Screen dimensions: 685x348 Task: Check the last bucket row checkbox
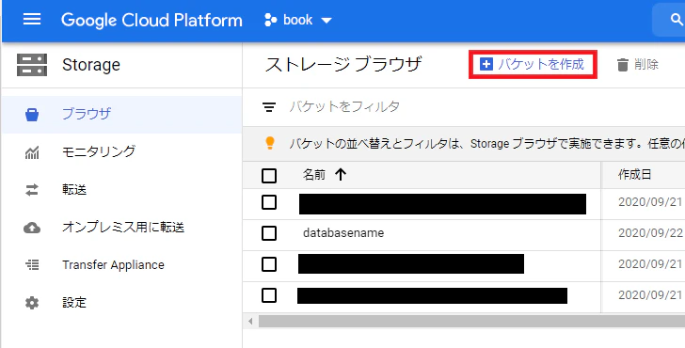(x=269, y=295)
